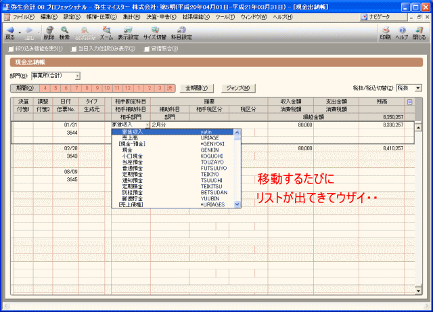
Task: Select 決 in the period bar
Action: click(169, 88)
